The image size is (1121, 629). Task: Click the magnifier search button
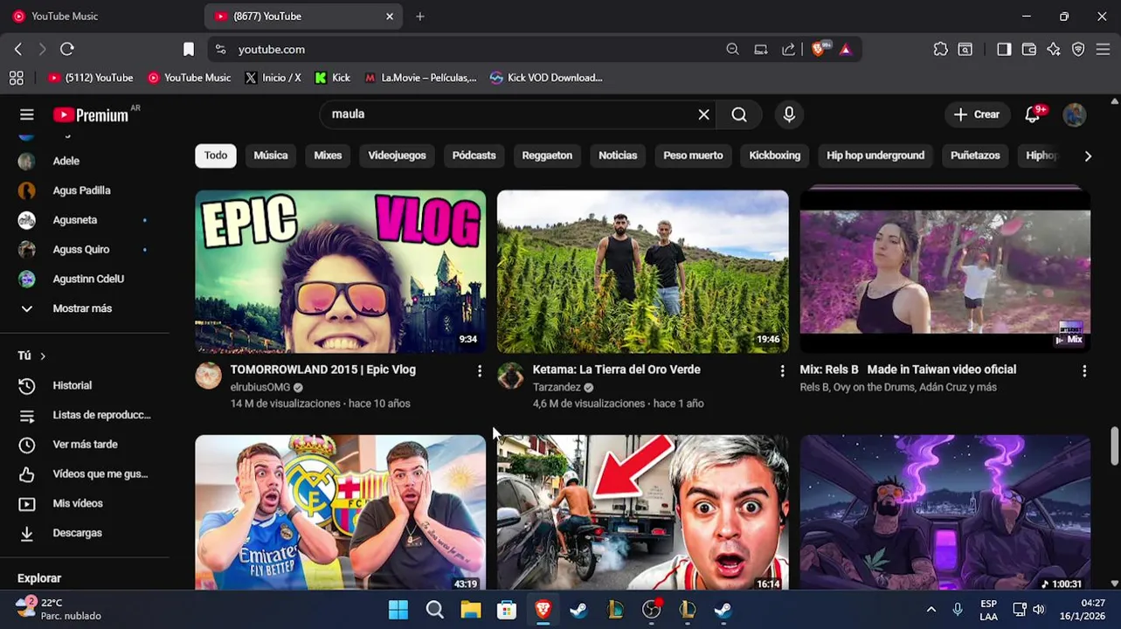point(739,114)
